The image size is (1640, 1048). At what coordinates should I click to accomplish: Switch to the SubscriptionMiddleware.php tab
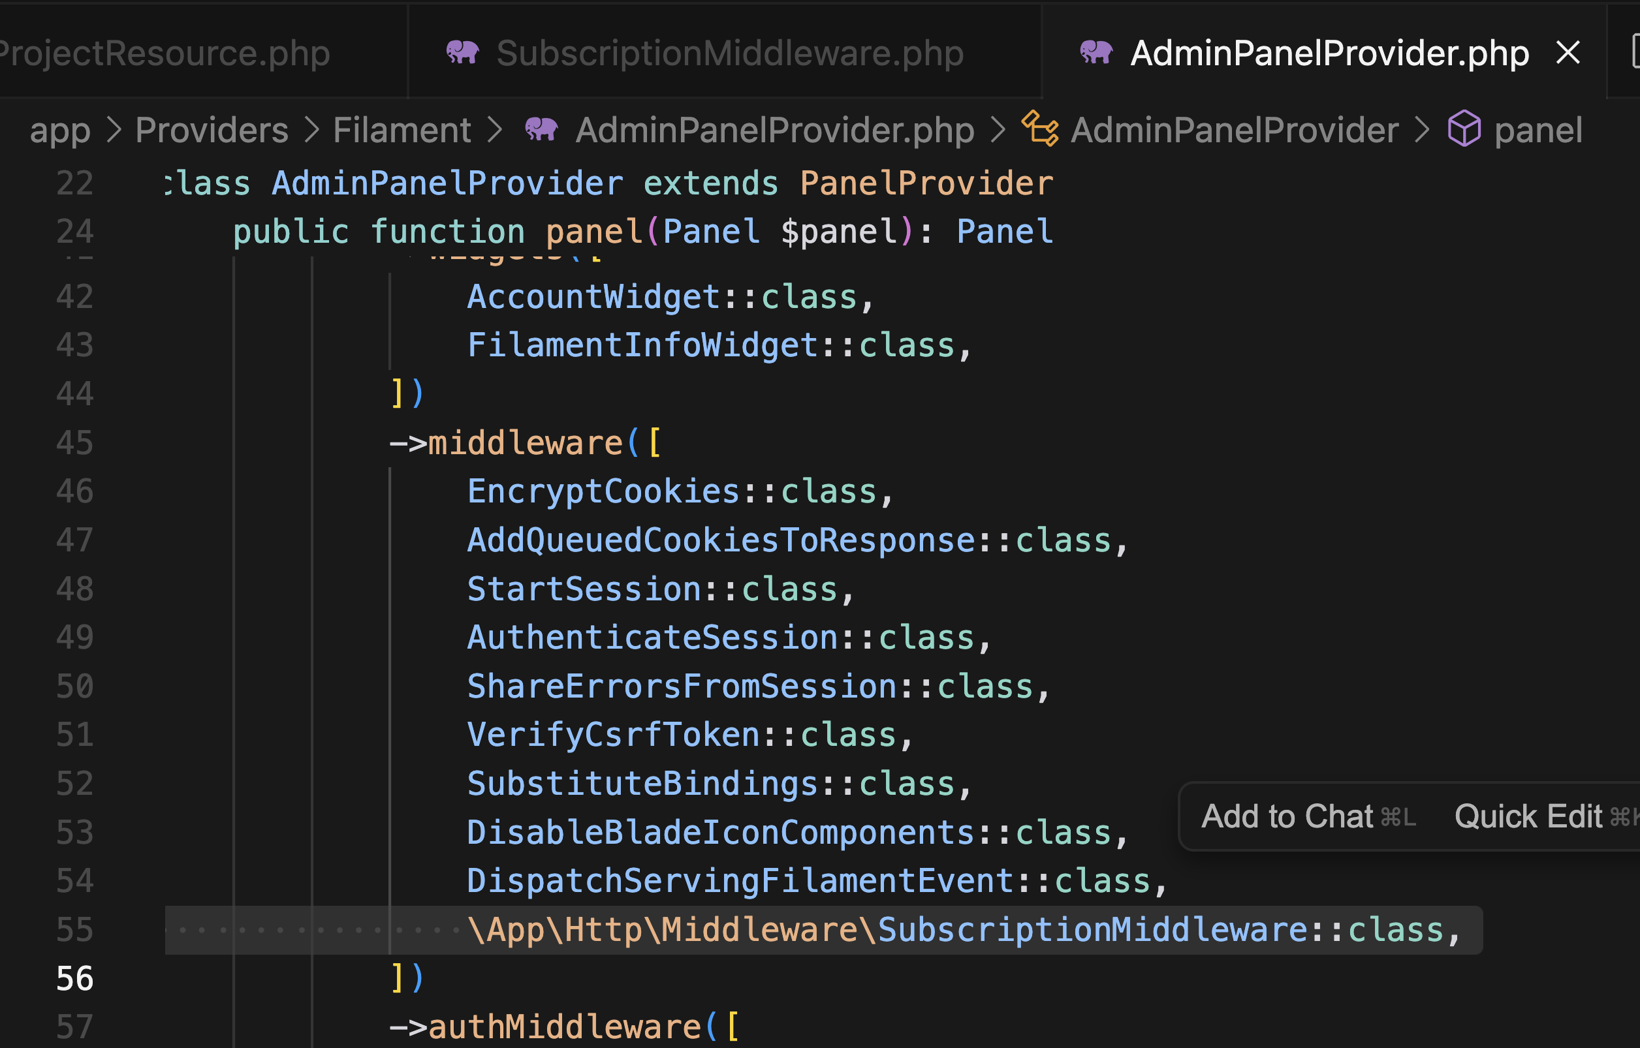pyautogui.click(x=729, y=52)
